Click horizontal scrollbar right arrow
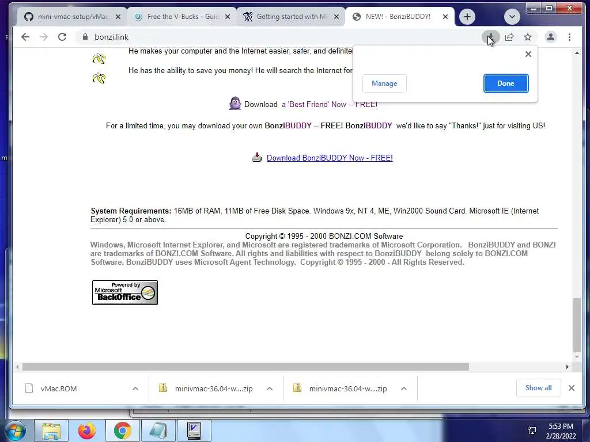Screen dimensions: 590x442 pyautogui.click(x=568, y=367)
